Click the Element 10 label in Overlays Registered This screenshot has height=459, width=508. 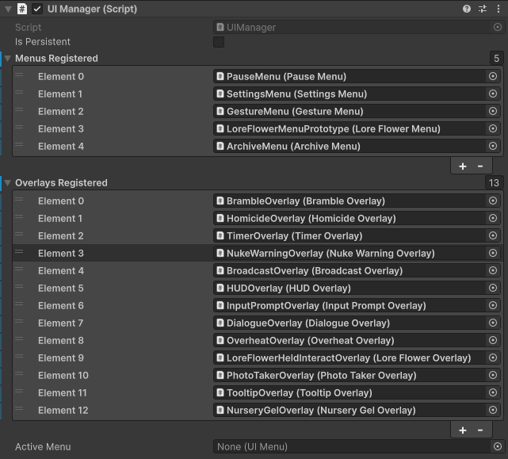pyautogui.click(x=63, y=376)
